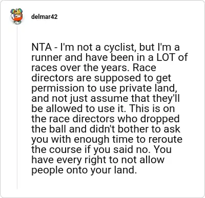Click the "NTA" verdict at the start of the comment

pos(42,47)
